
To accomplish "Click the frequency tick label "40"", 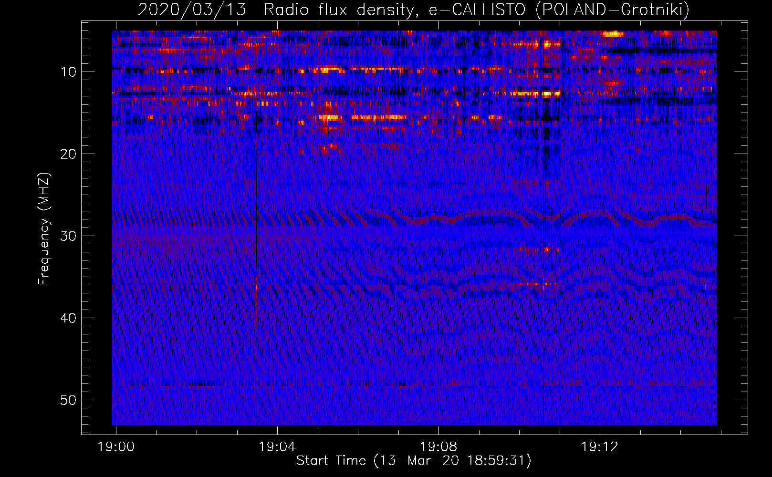I will pos(68,318).
